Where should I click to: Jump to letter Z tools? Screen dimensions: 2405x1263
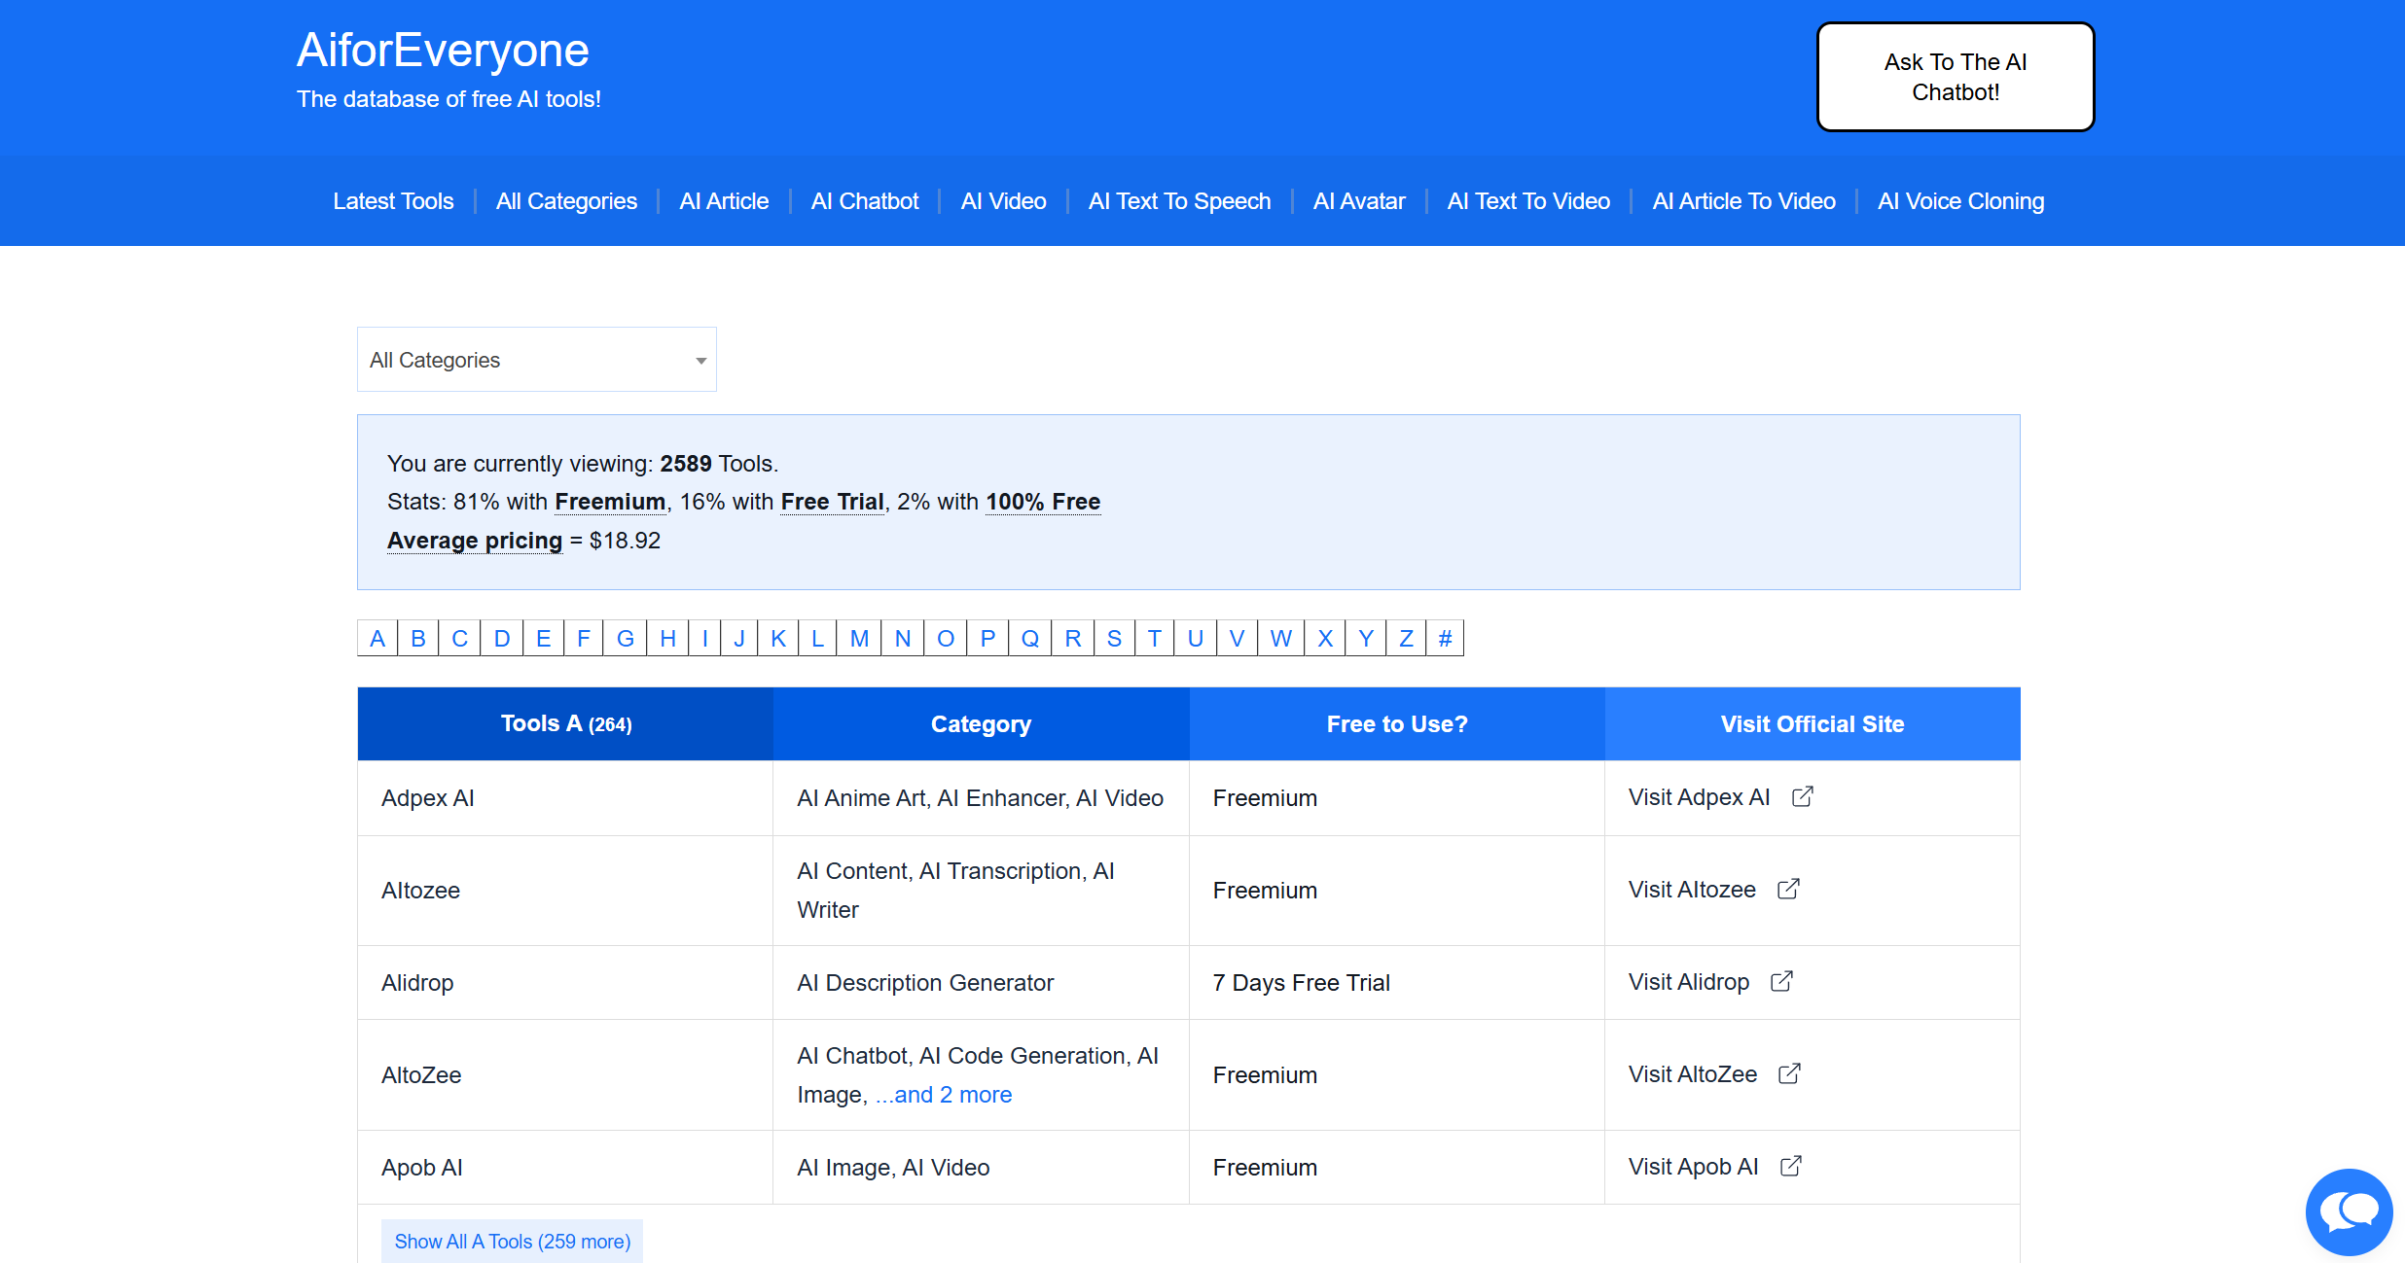1406,638
